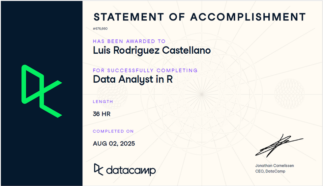Click the LENGTH label
The width and height of the screenshot is (323, 186).
tap(103, 102)
